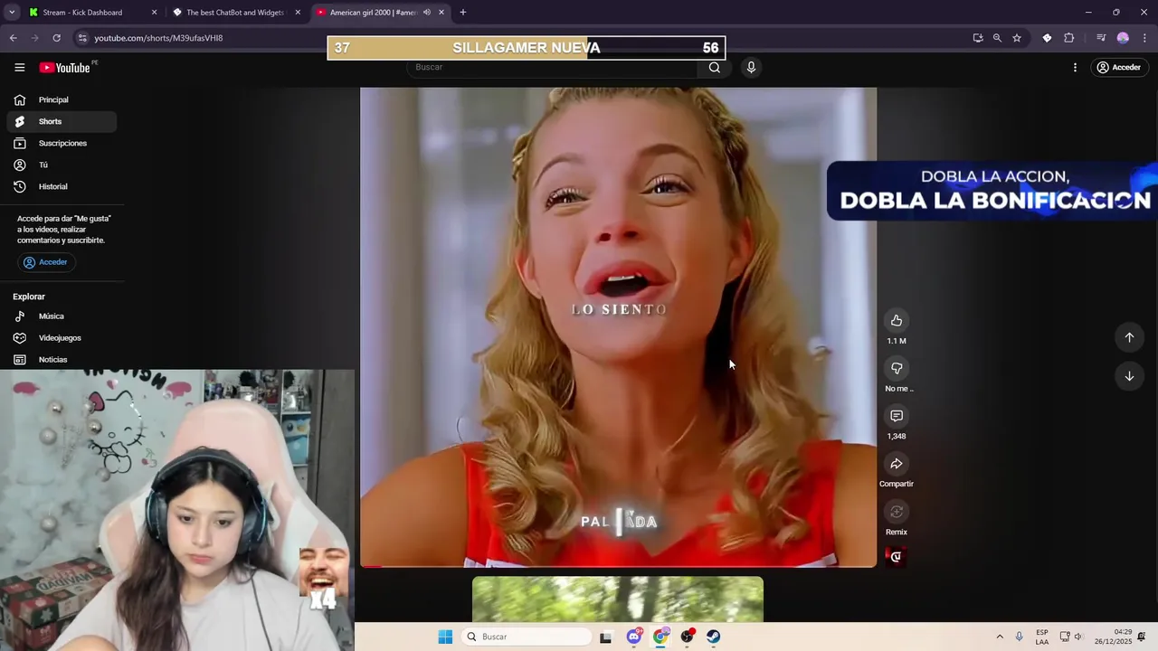Click the youtube.com address bar URL
The image size is (1158, 651).
158,38
